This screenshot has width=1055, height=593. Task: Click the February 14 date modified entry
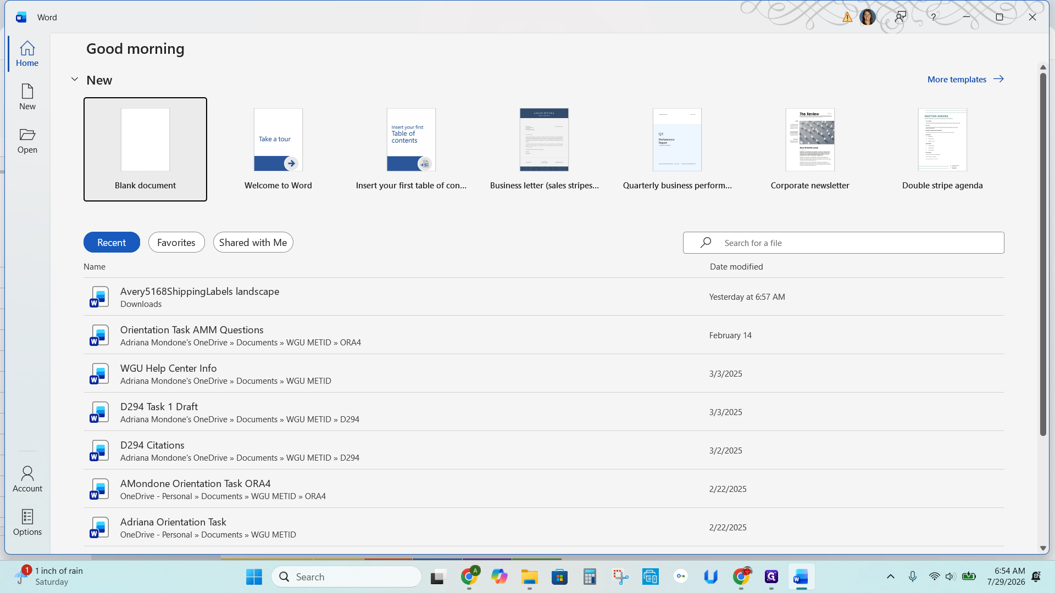pos(730,335)
